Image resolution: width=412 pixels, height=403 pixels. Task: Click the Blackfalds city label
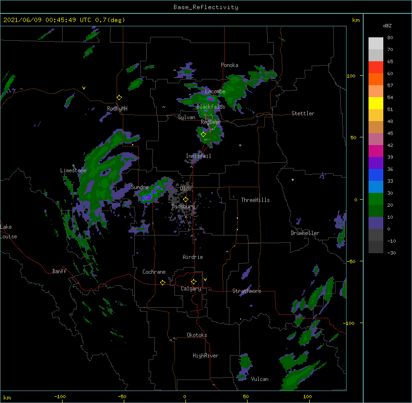pyautogui.click(x=211, y=107)
